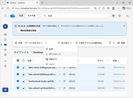Click the alex-safareli-xy7shuzLWA0 file name
Image resolution: width=133 pixels, height=98 pixels.
tap(42, 88)
